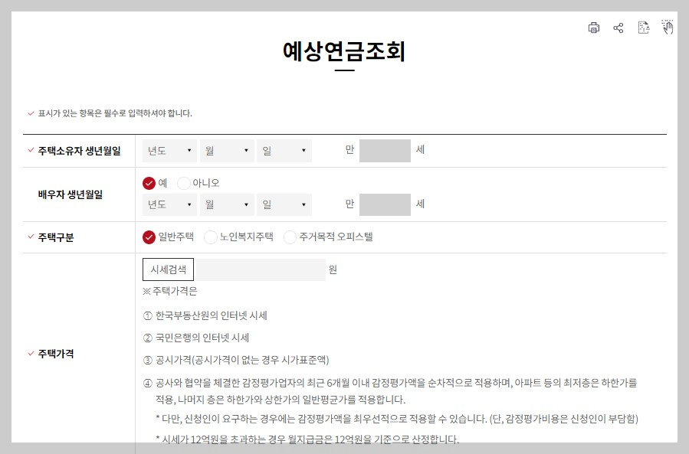
Task: Activate the hand gesture control icon
Action: (x=668, y=27)
